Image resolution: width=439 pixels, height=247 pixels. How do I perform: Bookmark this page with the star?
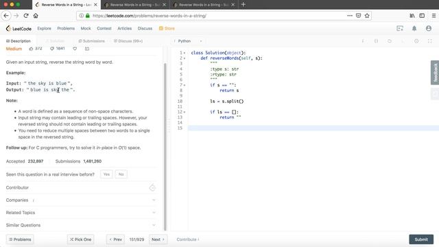(x=367, y=16)
